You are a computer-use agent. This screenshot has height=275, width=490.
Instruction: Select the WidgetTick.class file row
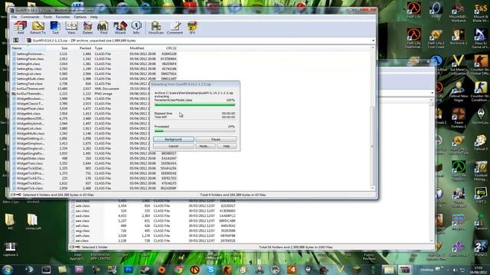point(94,189)
